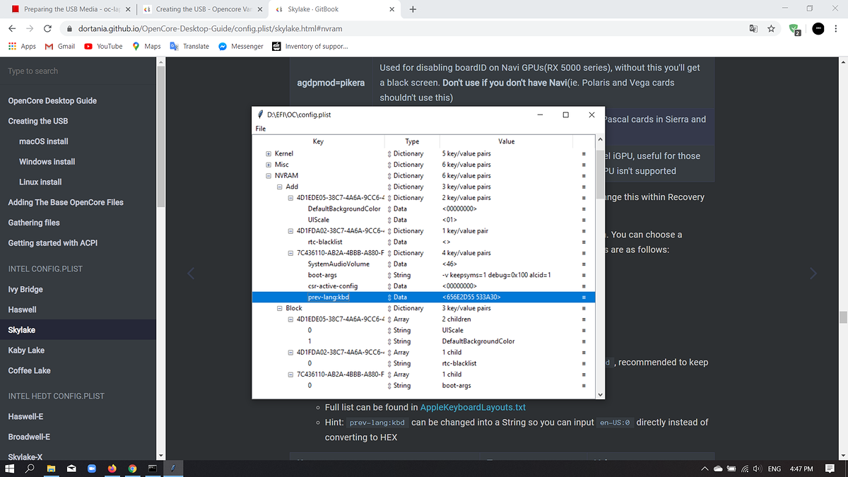848x477 pixels.
Task: Click the boot-args value '-v keepsyms=1 debug=0x100 alcid=1'
Action: (x=495, y=275)
